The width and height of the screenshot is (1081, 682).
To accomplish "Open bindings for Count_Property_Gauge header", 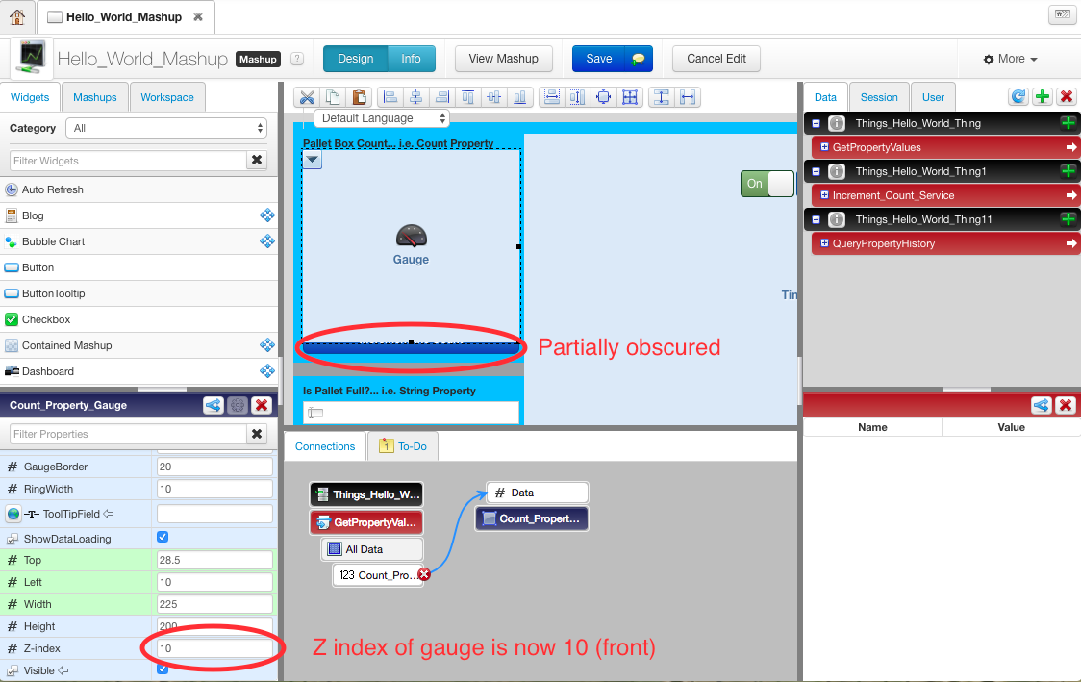I will (x=214, y=406).
